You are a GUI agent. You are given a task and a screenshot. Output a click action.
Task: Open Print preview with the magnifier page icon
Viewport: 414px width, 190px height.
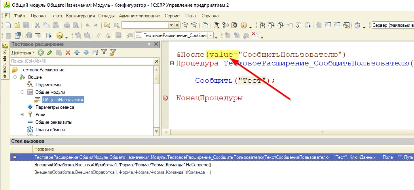76,25
